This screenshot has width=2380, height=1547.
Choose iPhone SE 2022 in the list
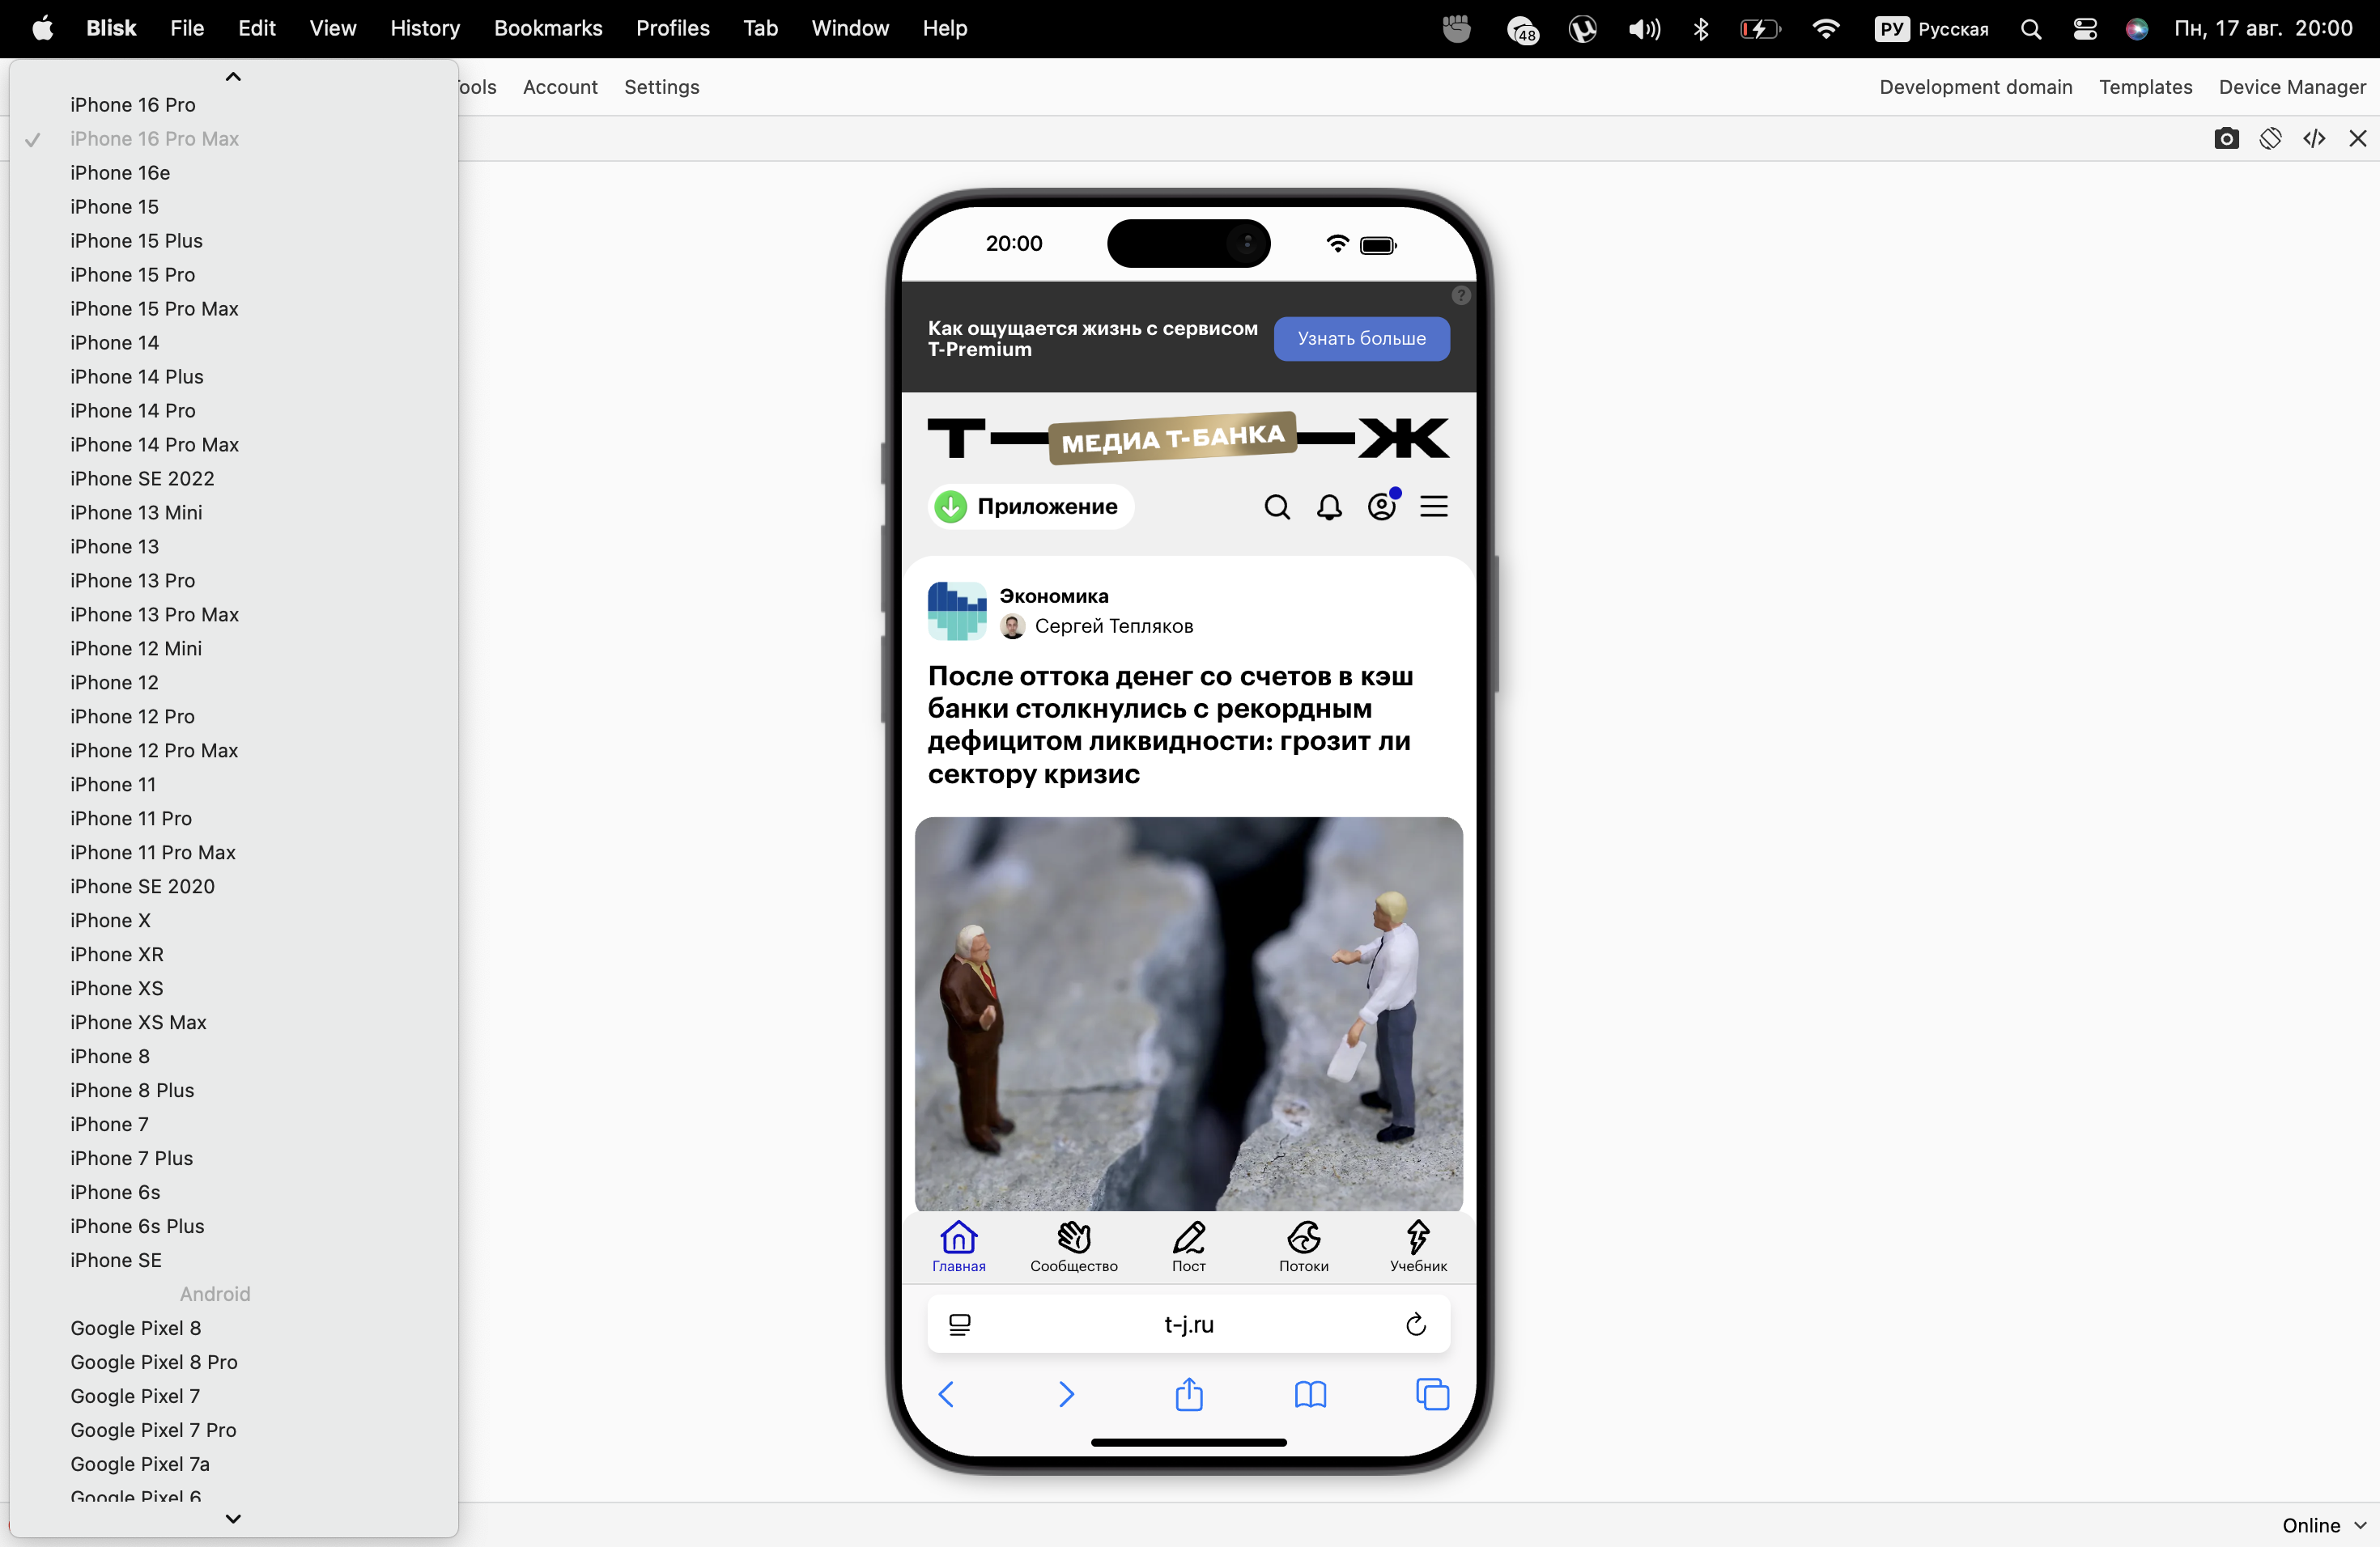[x=234, y=479]
